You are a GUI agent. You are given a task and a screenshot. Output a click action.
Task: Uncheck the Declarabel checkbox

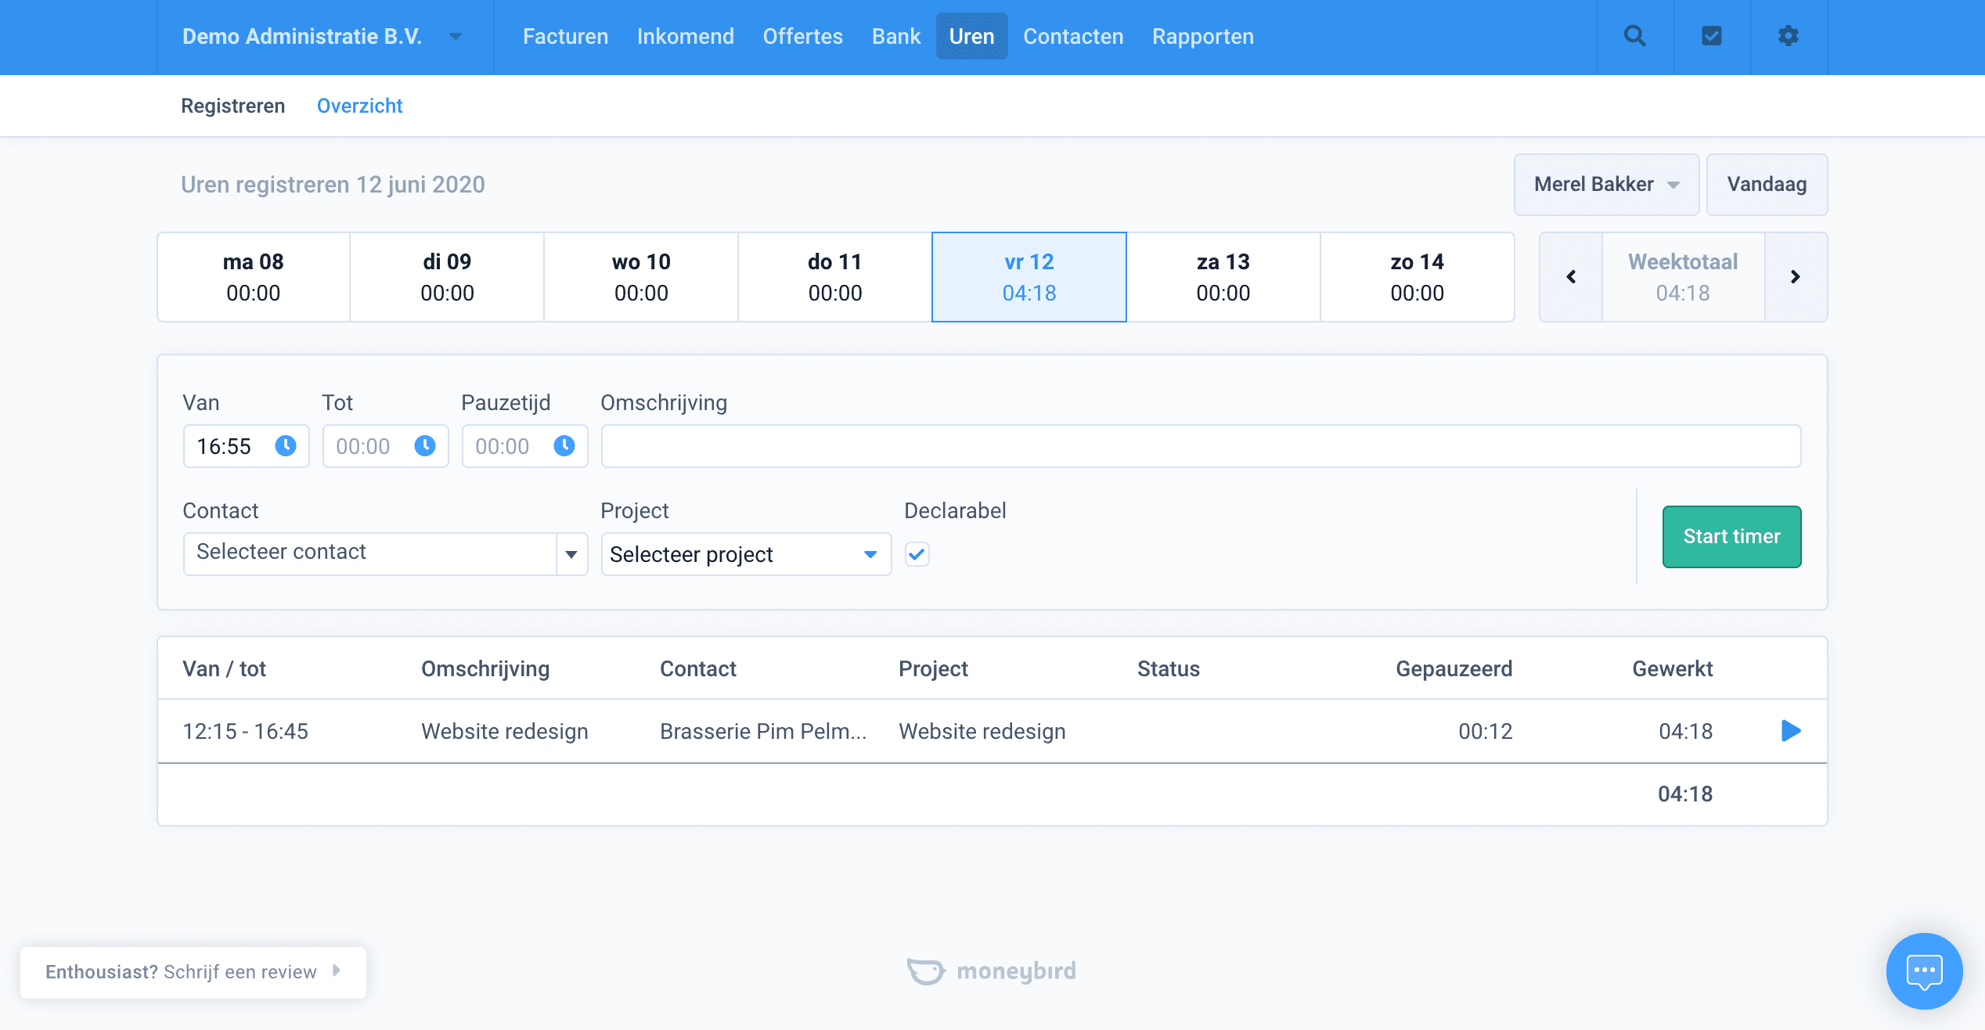[918, 554]
